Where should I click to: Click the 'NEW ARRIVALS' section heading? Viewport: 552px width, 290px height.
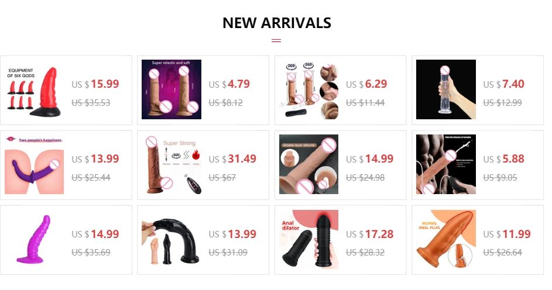pos(277,23)
